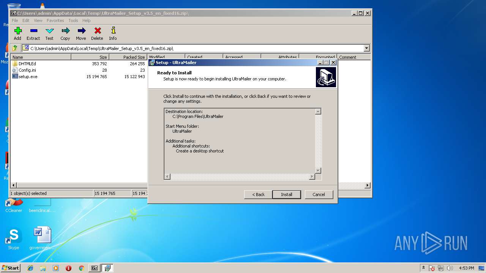The height and width of the screenshot is (273, 486).
Task: Select setup.exe in the file list
Action: [x=28, y=77]
